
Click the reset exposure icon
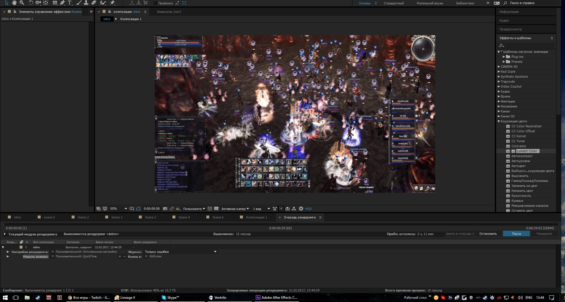click(x=301, y=209)
